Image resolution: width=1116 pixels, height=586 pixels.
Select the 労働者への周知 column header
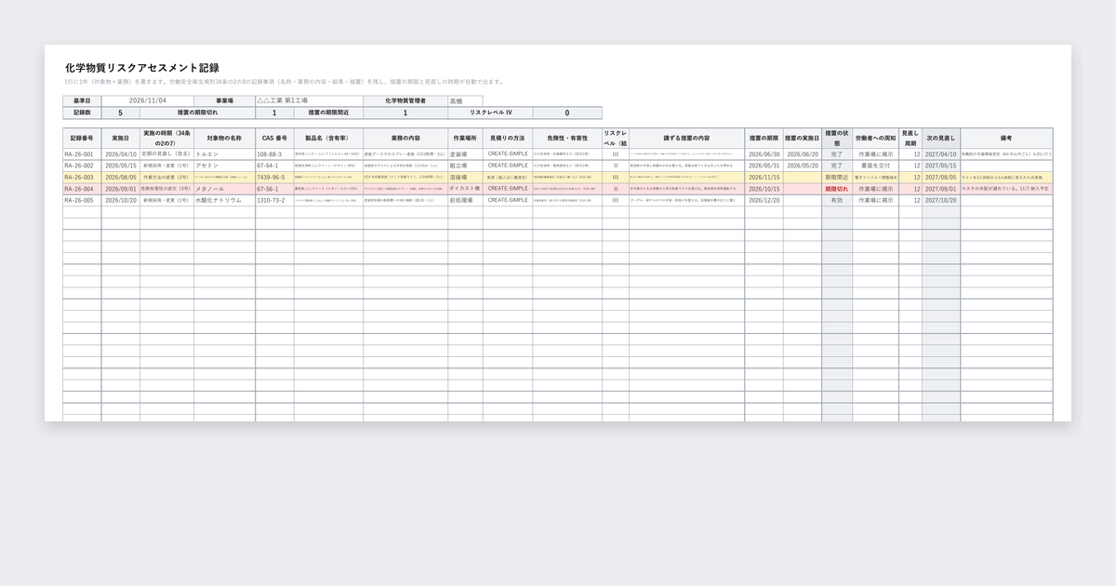pyautogui.click(x=875, y=138)
